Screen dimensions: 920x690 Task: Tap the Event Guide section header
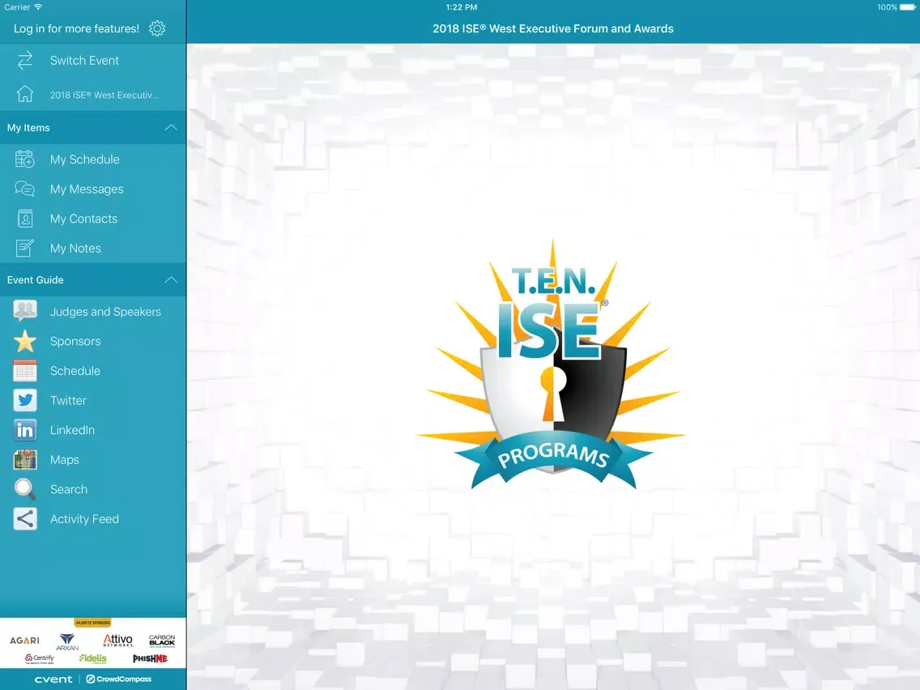(x=93, y=280)
